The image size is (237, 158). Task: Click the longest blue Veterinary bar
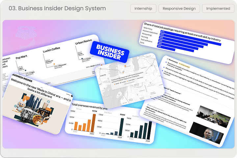[191, 38]
